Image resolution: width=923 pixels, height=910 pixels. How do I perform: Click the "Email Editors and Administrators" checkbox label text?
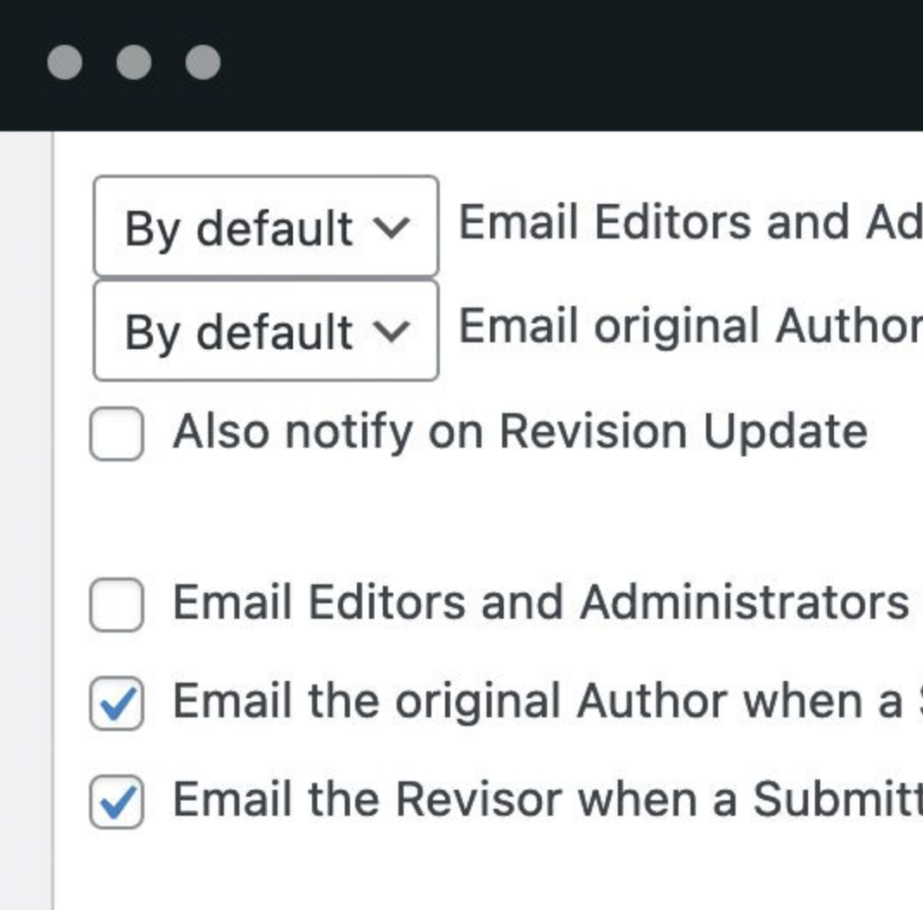click(x=540, y=602)
